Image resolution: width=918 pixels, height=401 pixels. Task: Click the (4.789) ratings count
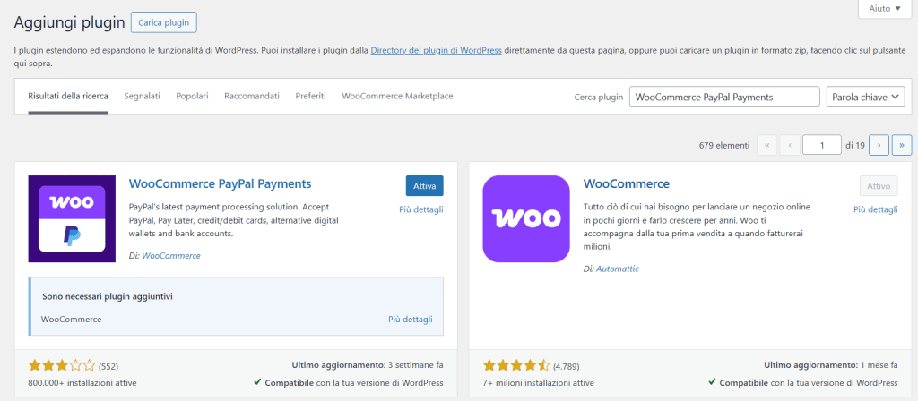(x=567, y=366)
